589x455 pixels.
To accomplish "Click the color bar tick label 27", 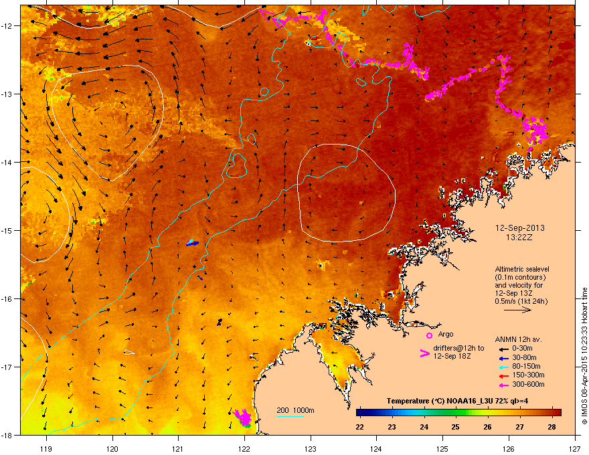I will 519,427.
